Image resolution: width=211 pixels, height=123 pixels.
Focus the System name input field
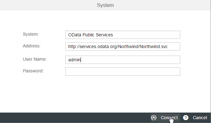click(x=123, y=35)
